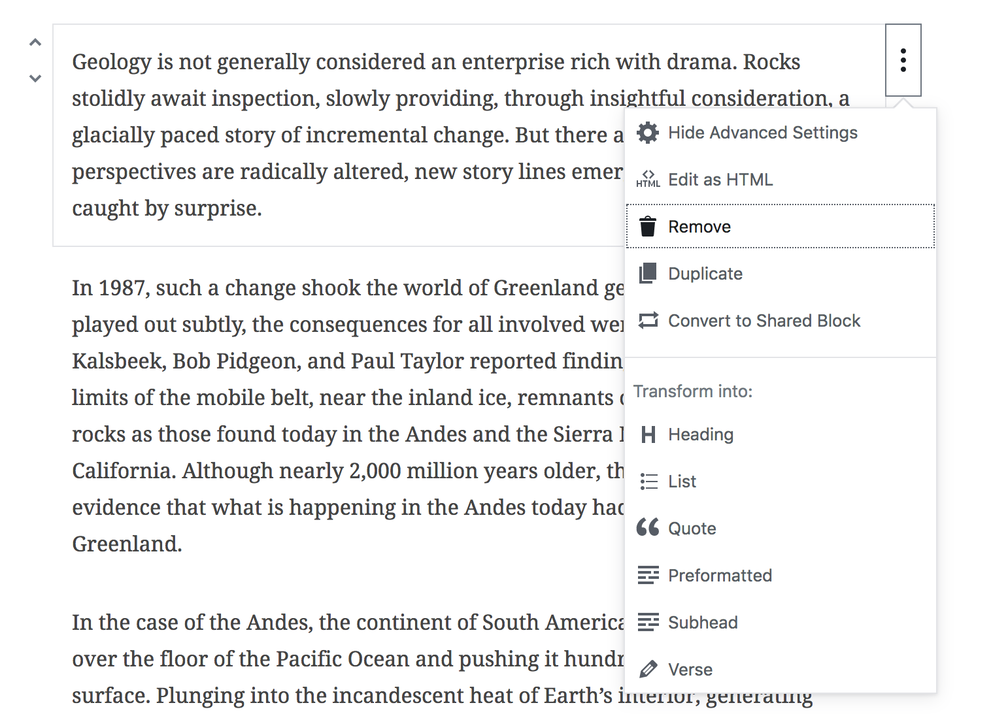The image size is (1008, 720).
Task: Move the block down with the down arrow
Action: [x=35, y=78]
